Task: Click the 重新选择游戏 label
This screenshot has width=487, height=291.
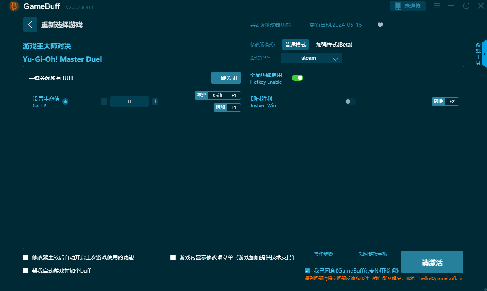Action: point(62,25)
